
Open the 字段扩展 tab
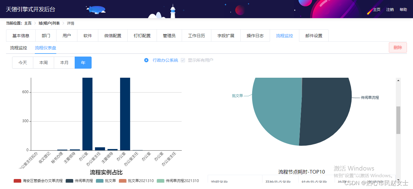click(226, 36)
